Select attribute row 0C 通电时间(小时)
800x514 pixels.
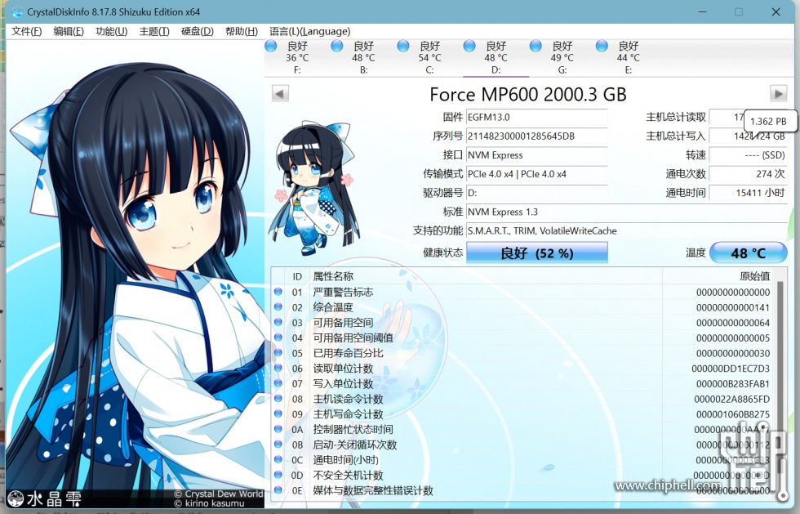(x=523, y=460)
